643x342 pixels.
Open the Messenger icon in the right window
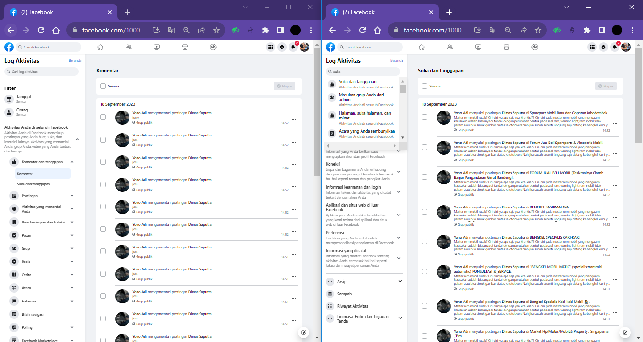(603, 47)
